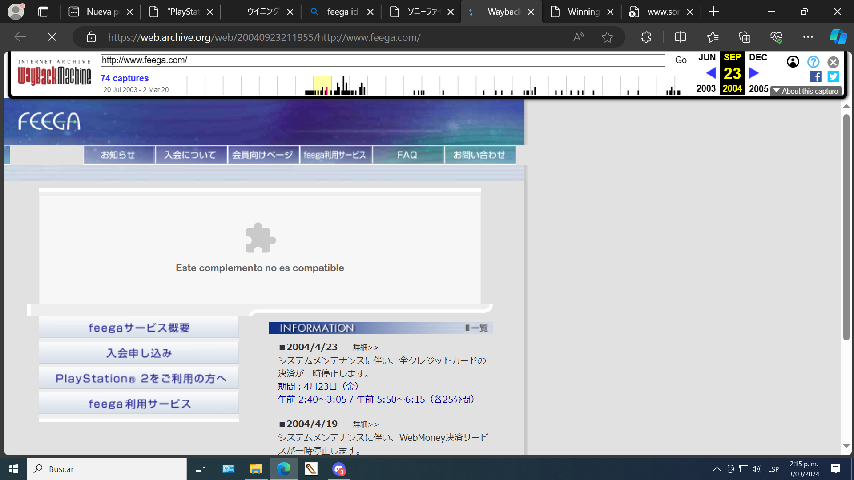This screenshot has width=854, height=480.
Task: Switch to the www.sor tab
Action: click(x=661, y=12)
